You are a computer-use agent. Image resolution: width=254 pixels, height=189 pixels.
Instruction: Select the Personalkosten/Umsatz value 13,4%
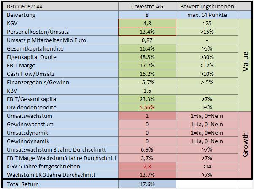147,32
